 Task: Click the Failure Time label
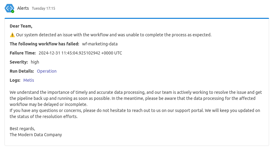pos(23,53)
